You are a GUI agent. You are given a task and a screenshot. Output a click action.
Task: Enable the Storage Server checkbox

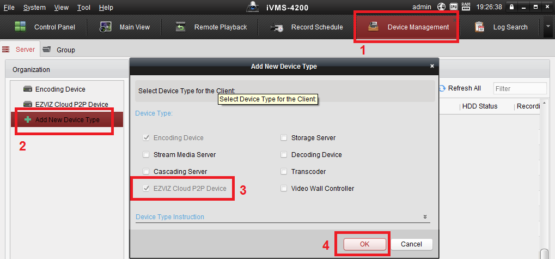pyautogui.click(x=284, y=138)
